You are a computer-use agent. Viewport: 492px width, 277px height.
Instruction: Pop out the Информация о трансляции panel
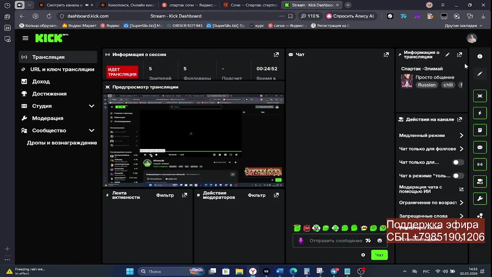tap(459, 55)
